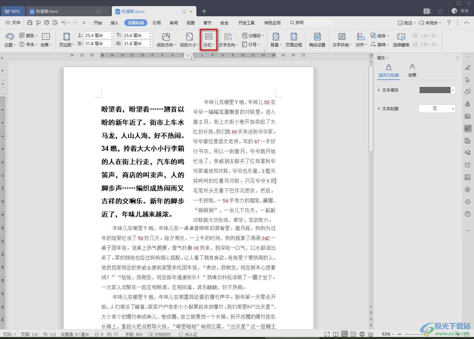Open the 页面边框 page border dialog
474x339 pixels.
[294, 40]
